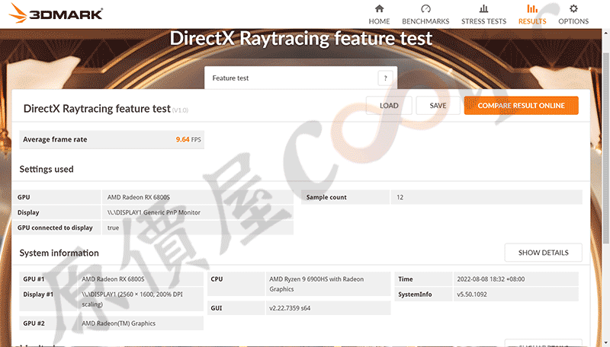610x347 pixels.
Task: Open the Options gear icon
Action: [x=573, y=8]
